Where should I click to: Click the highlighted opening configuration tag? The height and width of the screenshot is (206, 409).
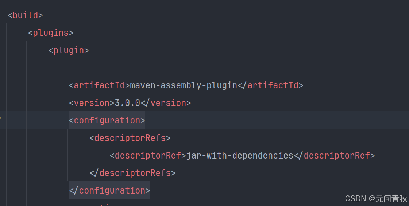[107, 121]
